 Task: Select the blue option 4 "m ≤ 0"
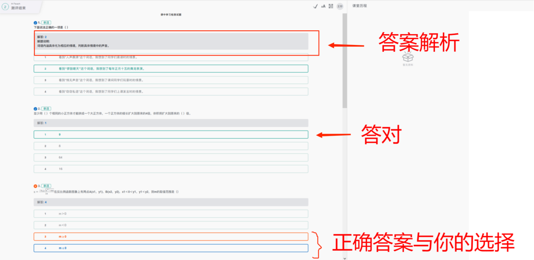171,248
